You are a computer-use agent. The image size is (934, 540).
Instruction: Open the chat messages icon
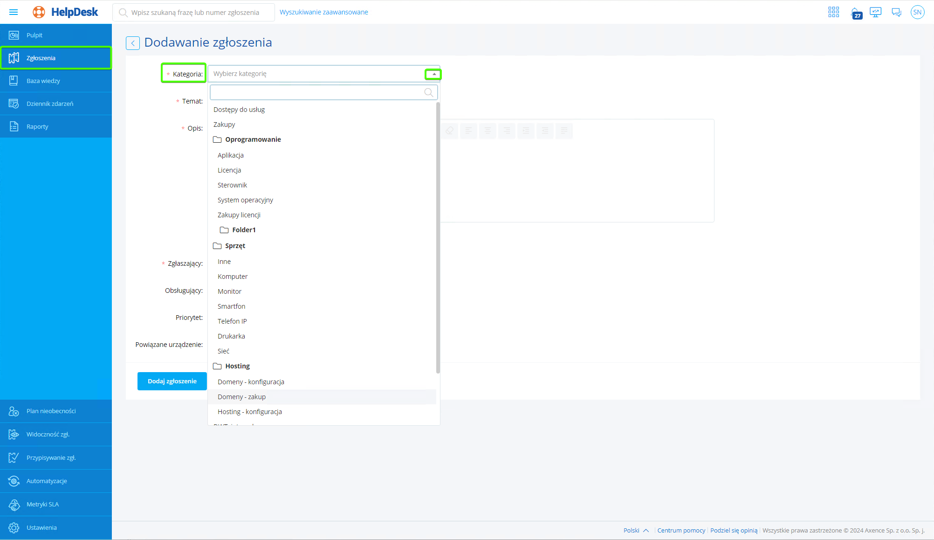click(x=896, y=12)
